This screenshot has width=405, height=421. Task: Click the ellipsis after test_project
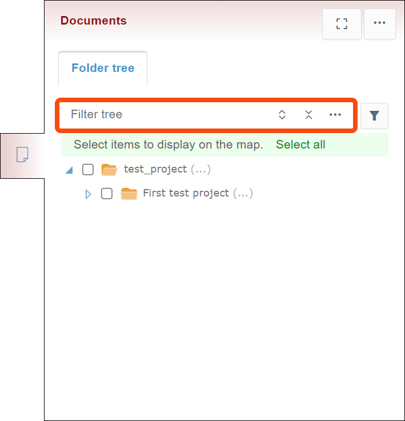pos(201,170)
